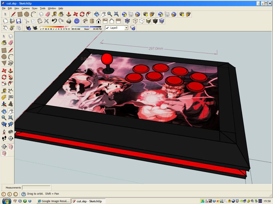
Task: Save the model with the floppy icon
Action: click(x=19, y=21)
